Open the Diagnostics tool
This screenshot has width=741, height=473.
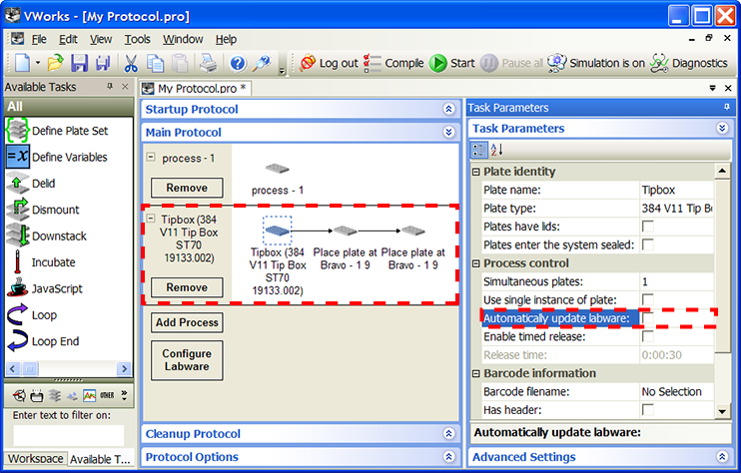[659, 63]
